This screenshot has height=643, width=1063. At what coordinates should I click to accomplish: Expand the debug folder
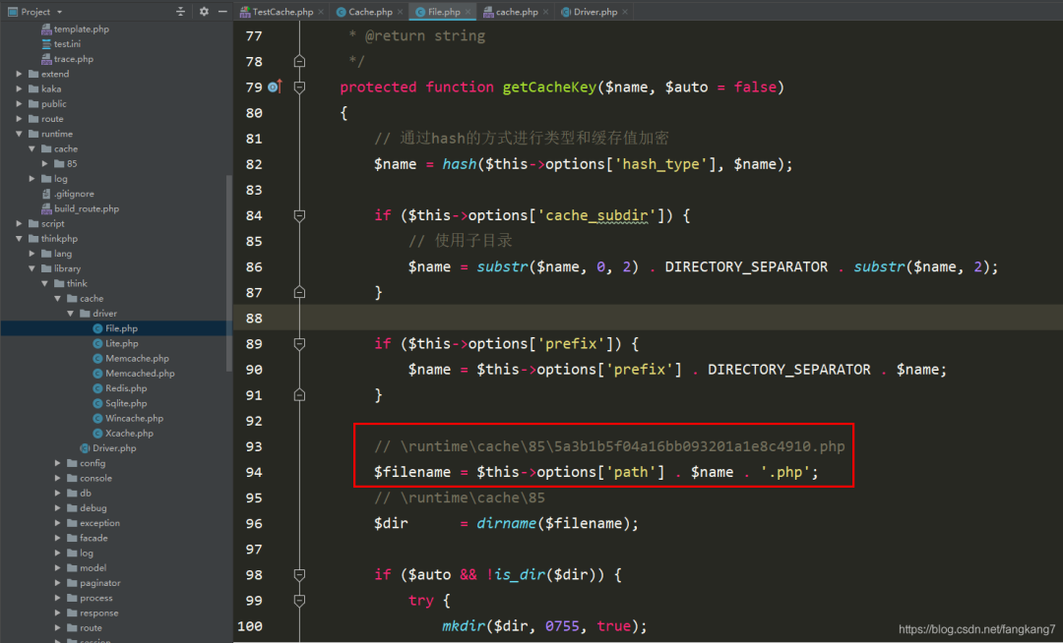[58, 507]
